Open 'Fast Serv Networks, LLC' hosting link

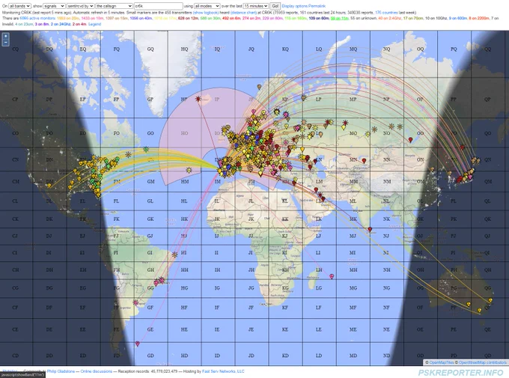(x=223, y=371)
